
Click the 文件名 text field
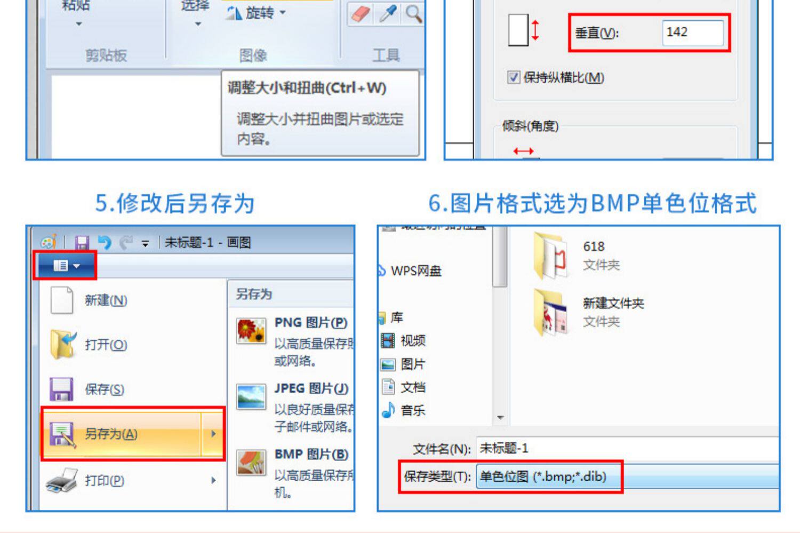click(x=627, y=448)
